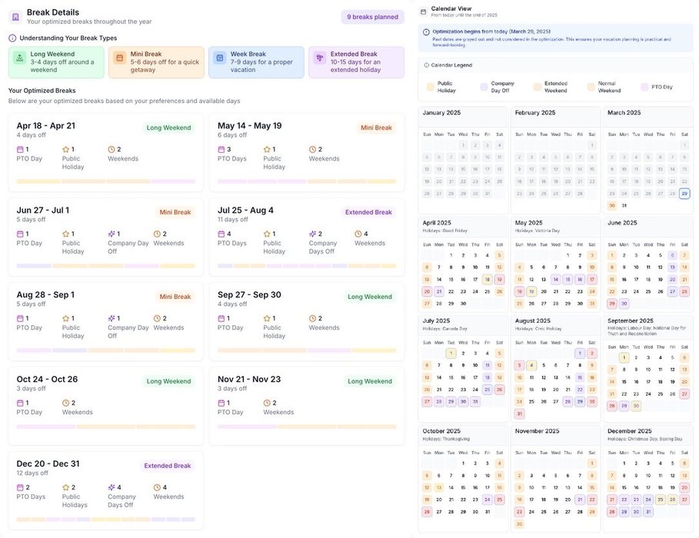Click the 'Oct 24 - Oct 26' heading

coord(47,380)
